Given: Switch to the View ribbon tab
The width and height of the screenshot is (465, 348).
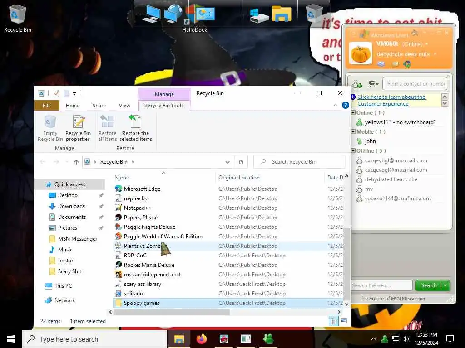Looking at the screenshot, I should tap(124, 106).
